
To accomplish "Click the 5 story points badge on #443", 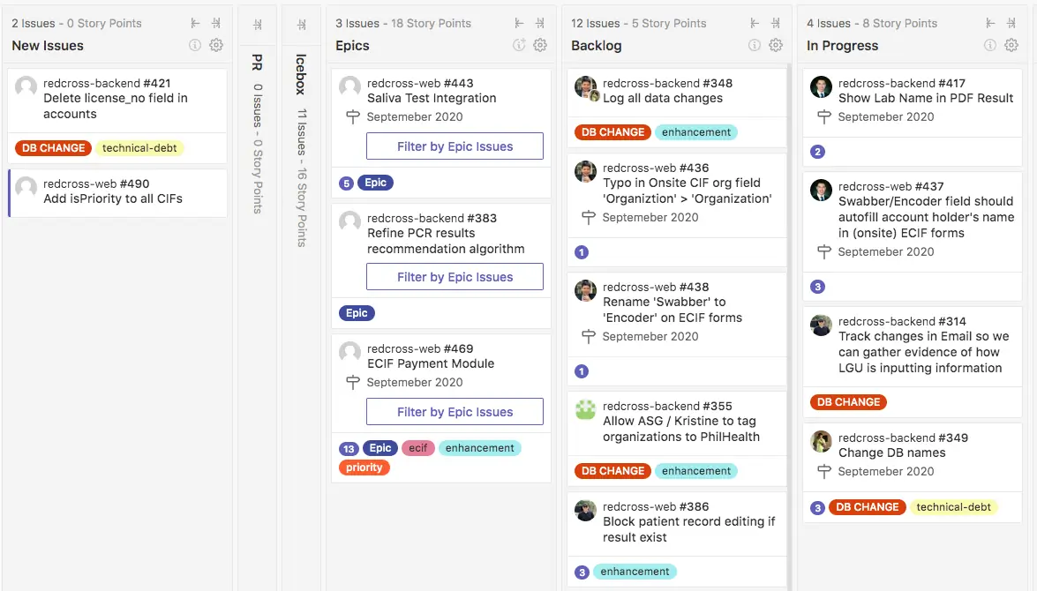I will [346, 183].
